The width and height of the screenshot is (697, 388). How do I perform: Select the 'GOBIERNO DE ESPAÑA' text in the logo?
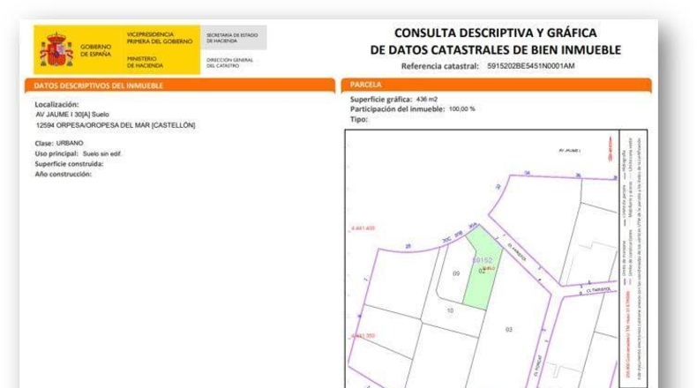coord(95,50)
